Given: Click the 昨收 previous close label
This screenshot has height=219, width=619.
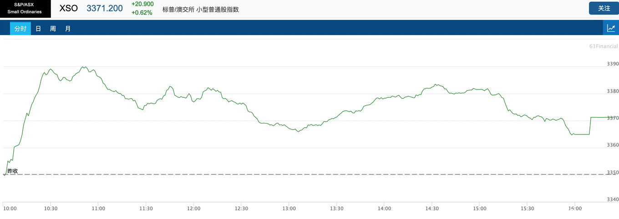Looking at the screenshot, I should coord(12,171).
